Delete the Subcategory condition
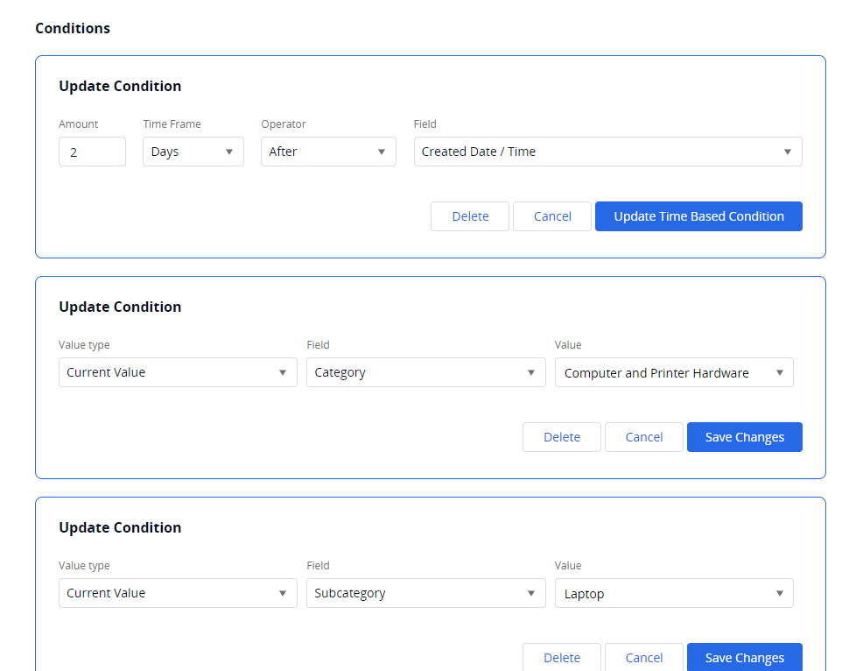Screen dimensions: 842x671 click(x=562, y=658)
